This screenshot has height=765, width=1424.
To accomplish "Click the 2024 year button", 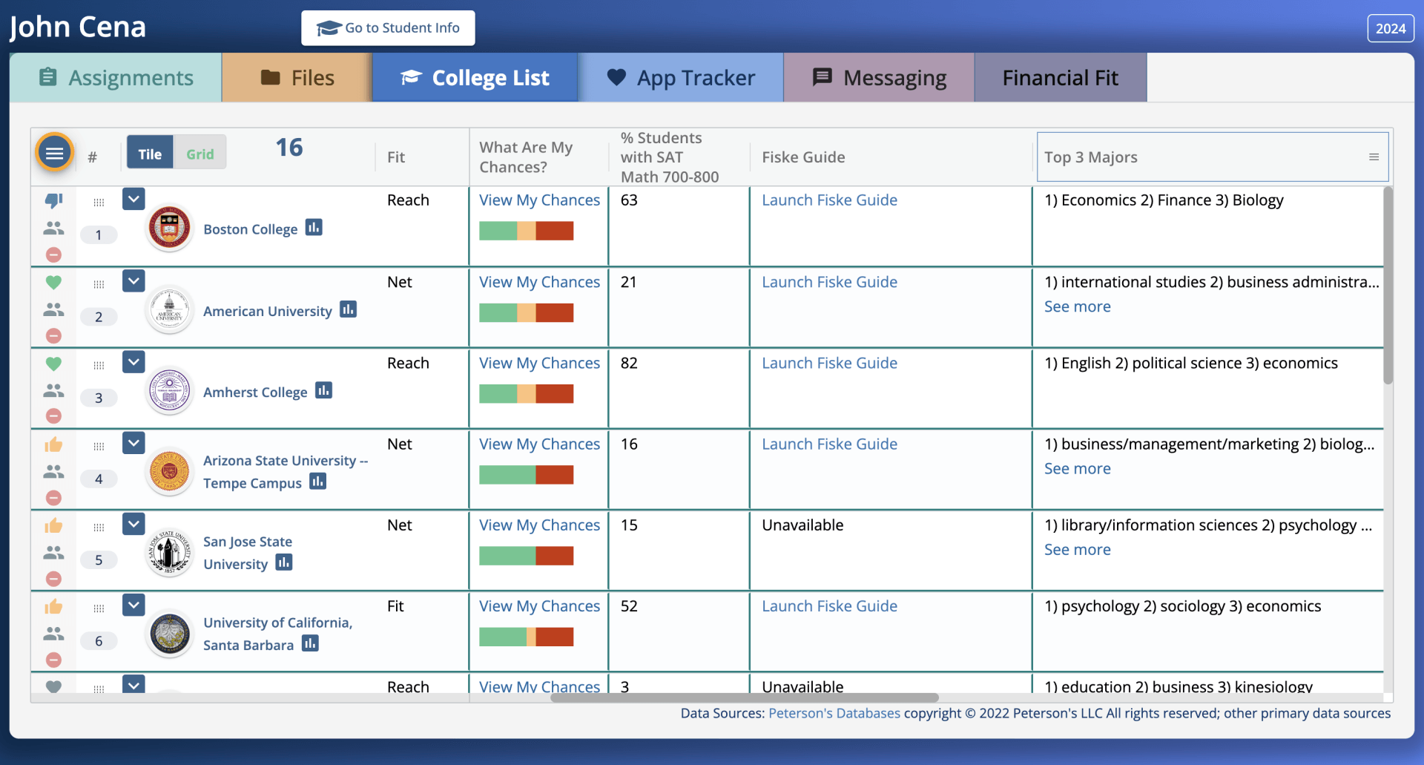I will [x=1390, y=28].
